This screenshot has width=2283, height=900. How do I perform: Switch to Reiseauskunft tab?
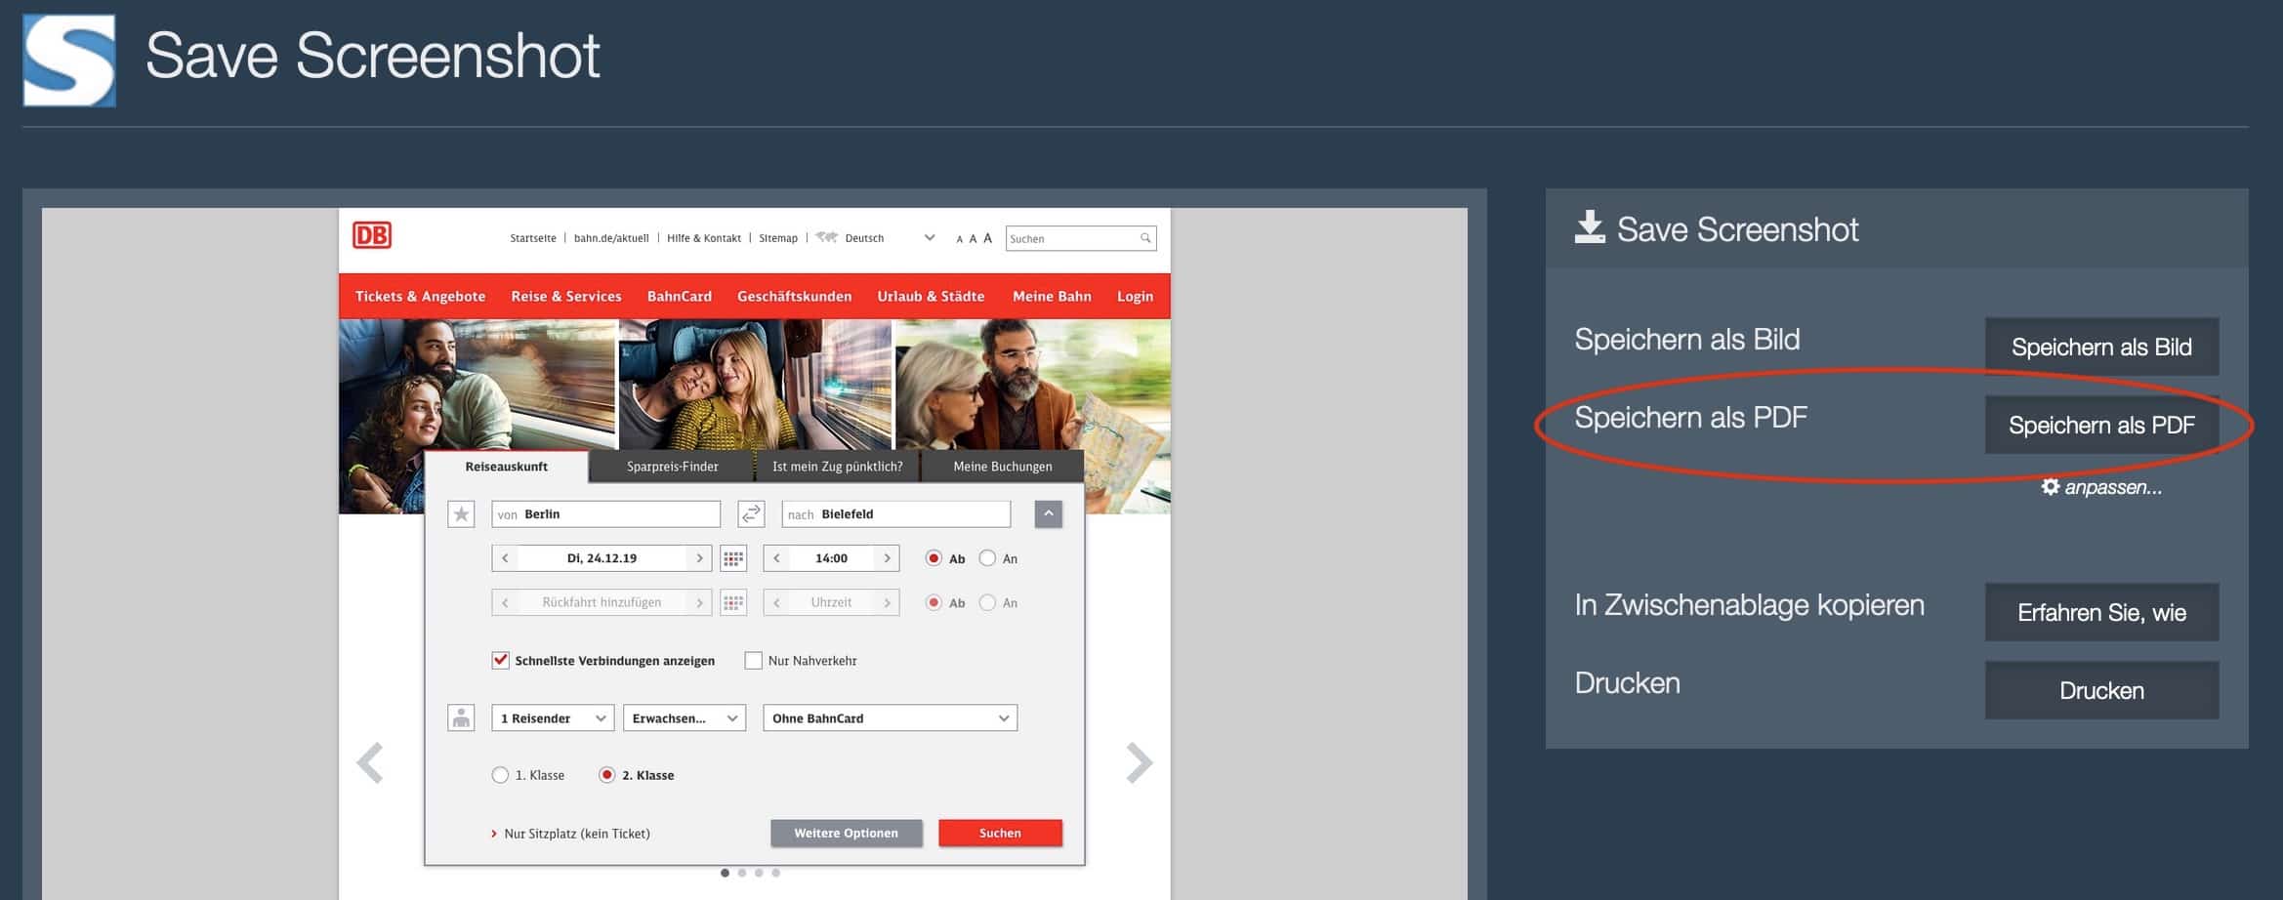click(506, 467)
